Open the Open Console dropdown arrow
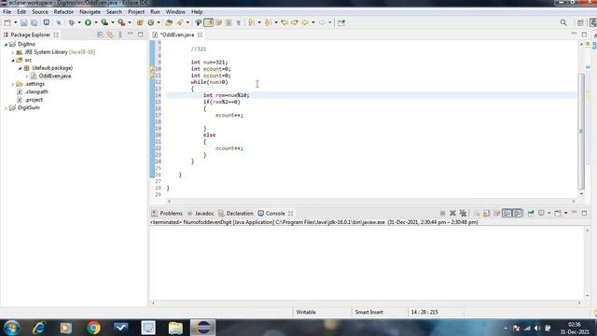 [x=566, y=214]
